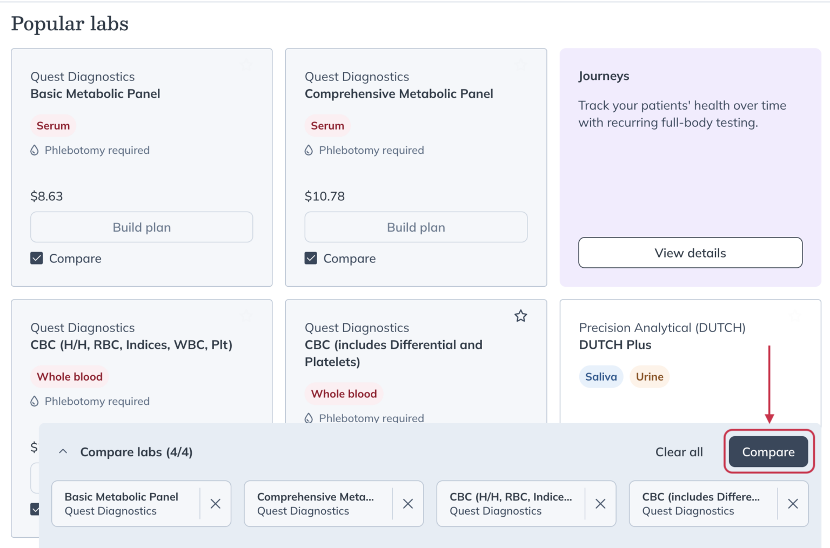The image size is (830, 548).
Task: Collapse the Compare labs tray
Action: pos(63,451)
